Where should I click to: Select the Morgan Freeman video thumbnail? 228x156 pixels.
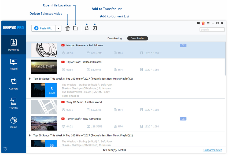click(x=44, y=50)
